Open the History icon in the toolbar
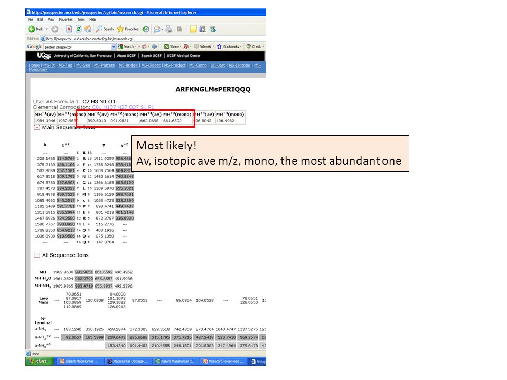The height and width of the screenshot is (380, 507). coord(146,29)
